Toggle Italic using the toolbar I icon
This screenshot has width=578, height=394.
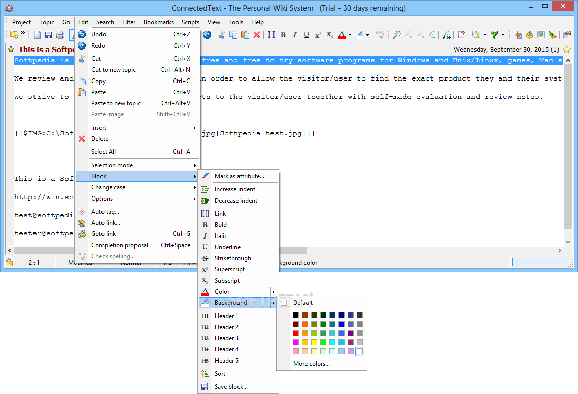pos(294,35)
